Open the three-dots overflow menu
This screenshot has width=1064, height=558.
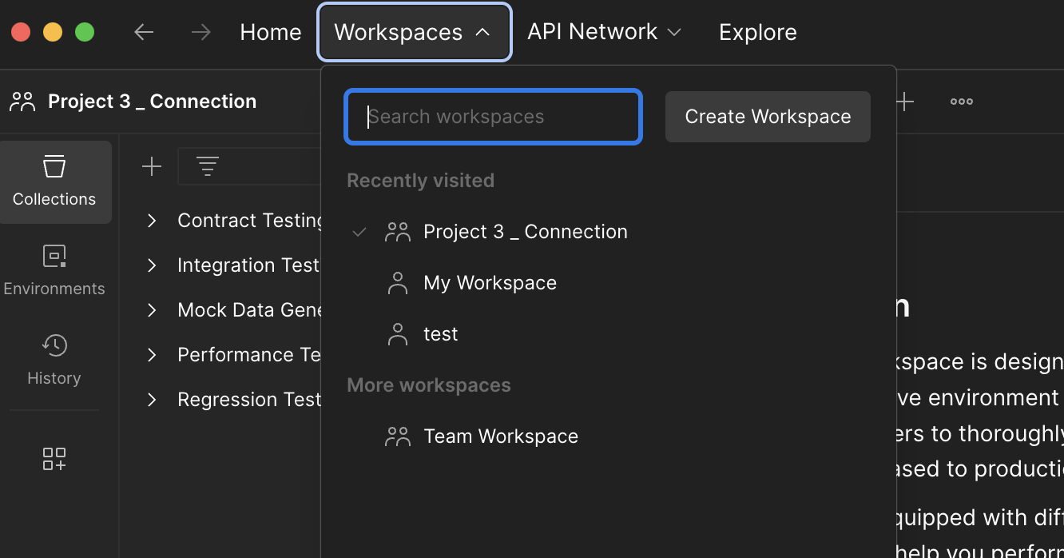pyautogui.click(x=961, y=102)
